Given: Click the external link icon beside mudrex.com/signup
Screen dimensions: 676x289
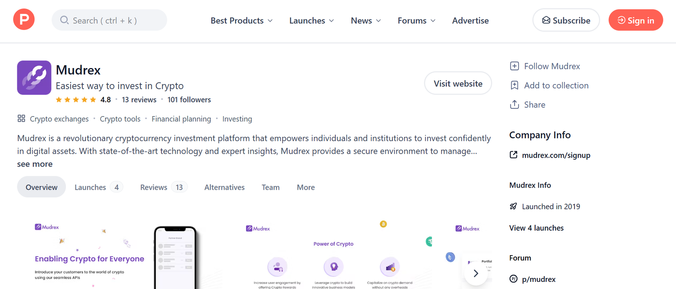Looking at the screenshot, I should [513, 155].
